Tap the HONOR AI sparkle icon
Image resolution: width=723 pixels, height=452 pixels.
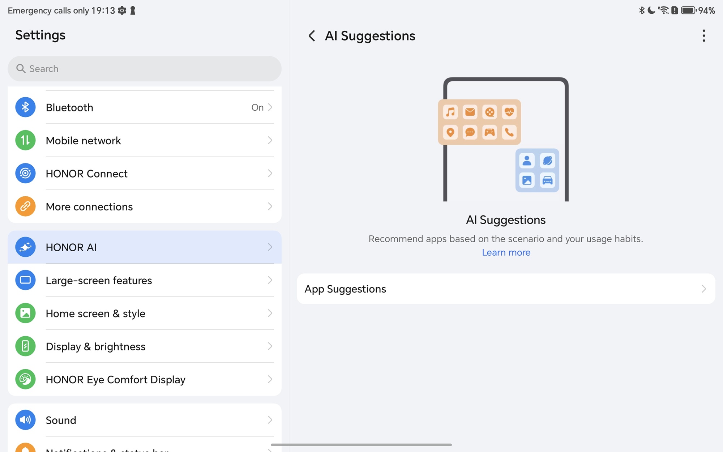[x=25, y=247]
